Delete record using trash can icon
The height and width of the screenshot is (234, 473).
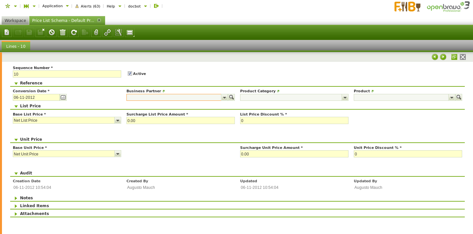coord(63,32)
